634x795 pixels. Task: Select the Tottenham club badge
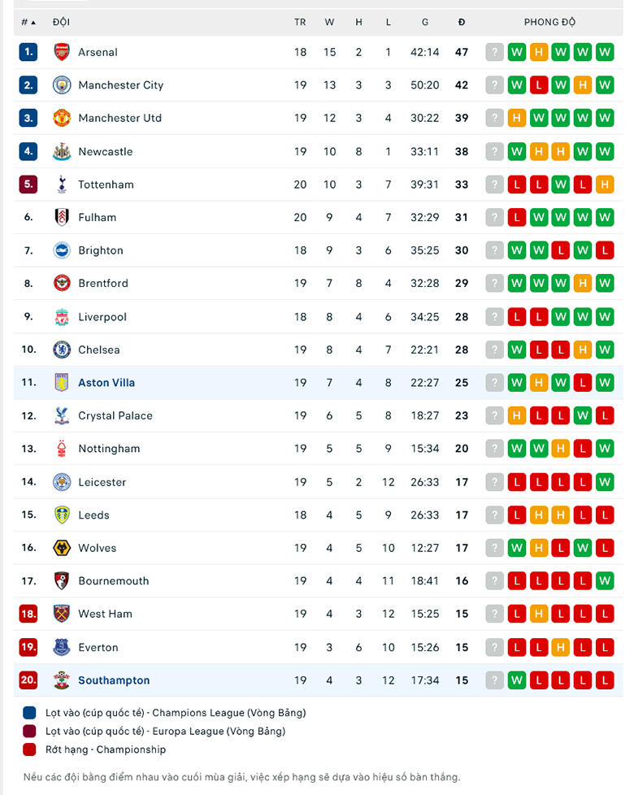coord(63,184)
